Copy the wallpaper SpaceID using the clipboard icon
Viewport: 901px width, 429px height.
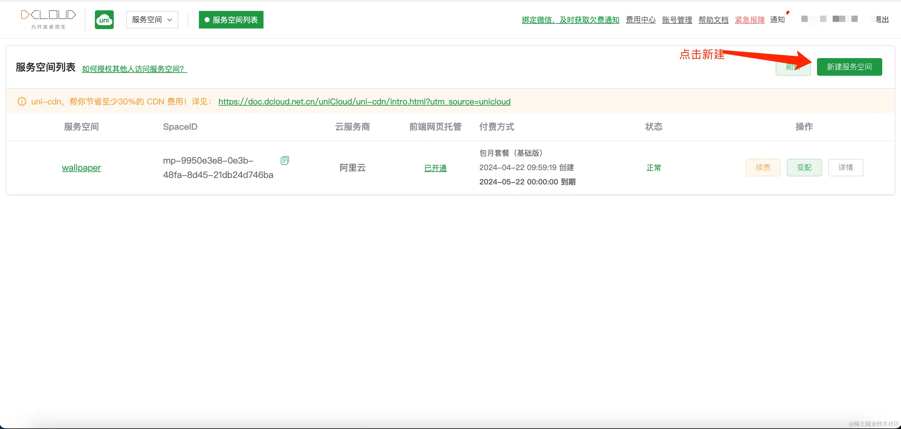click(285, 160)
